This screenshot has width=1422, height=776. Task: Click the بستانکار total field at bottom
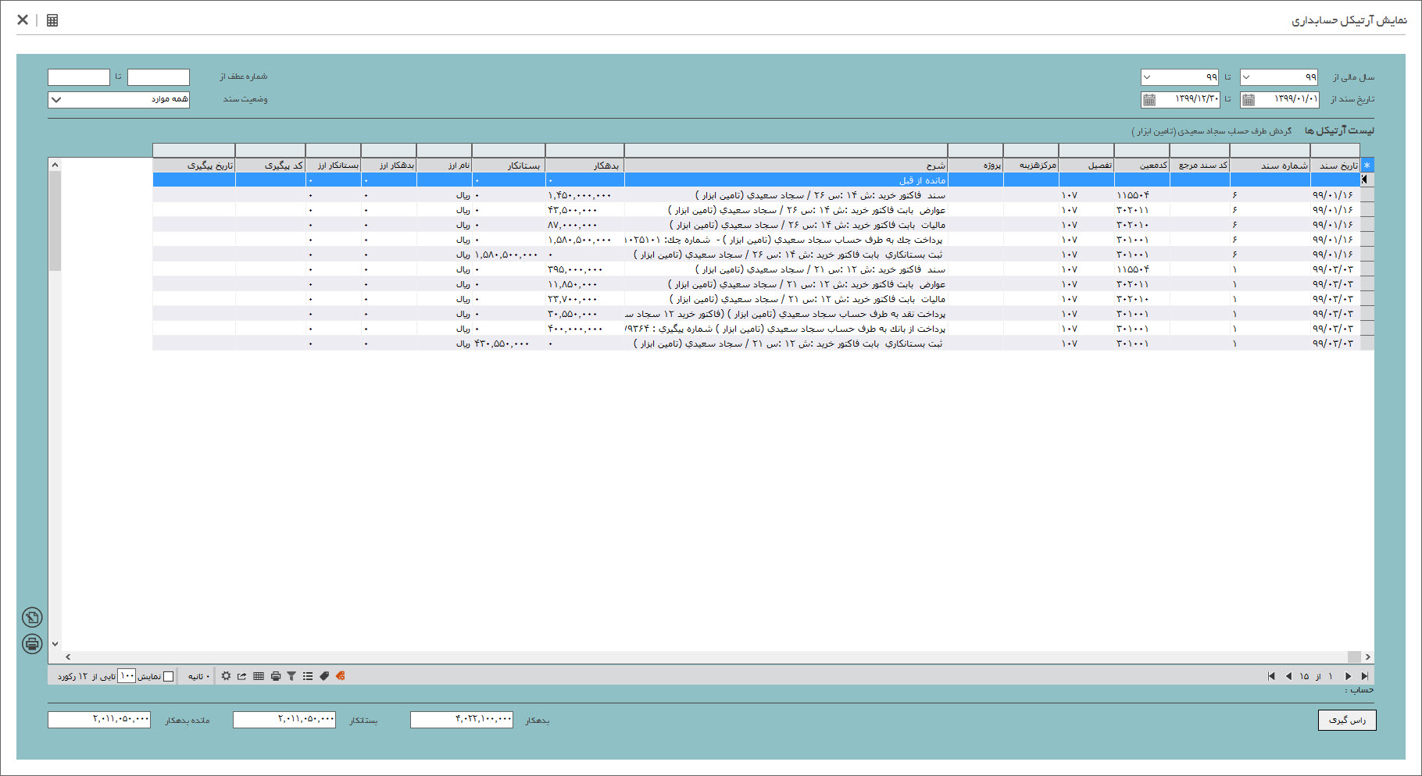point(284,720)
